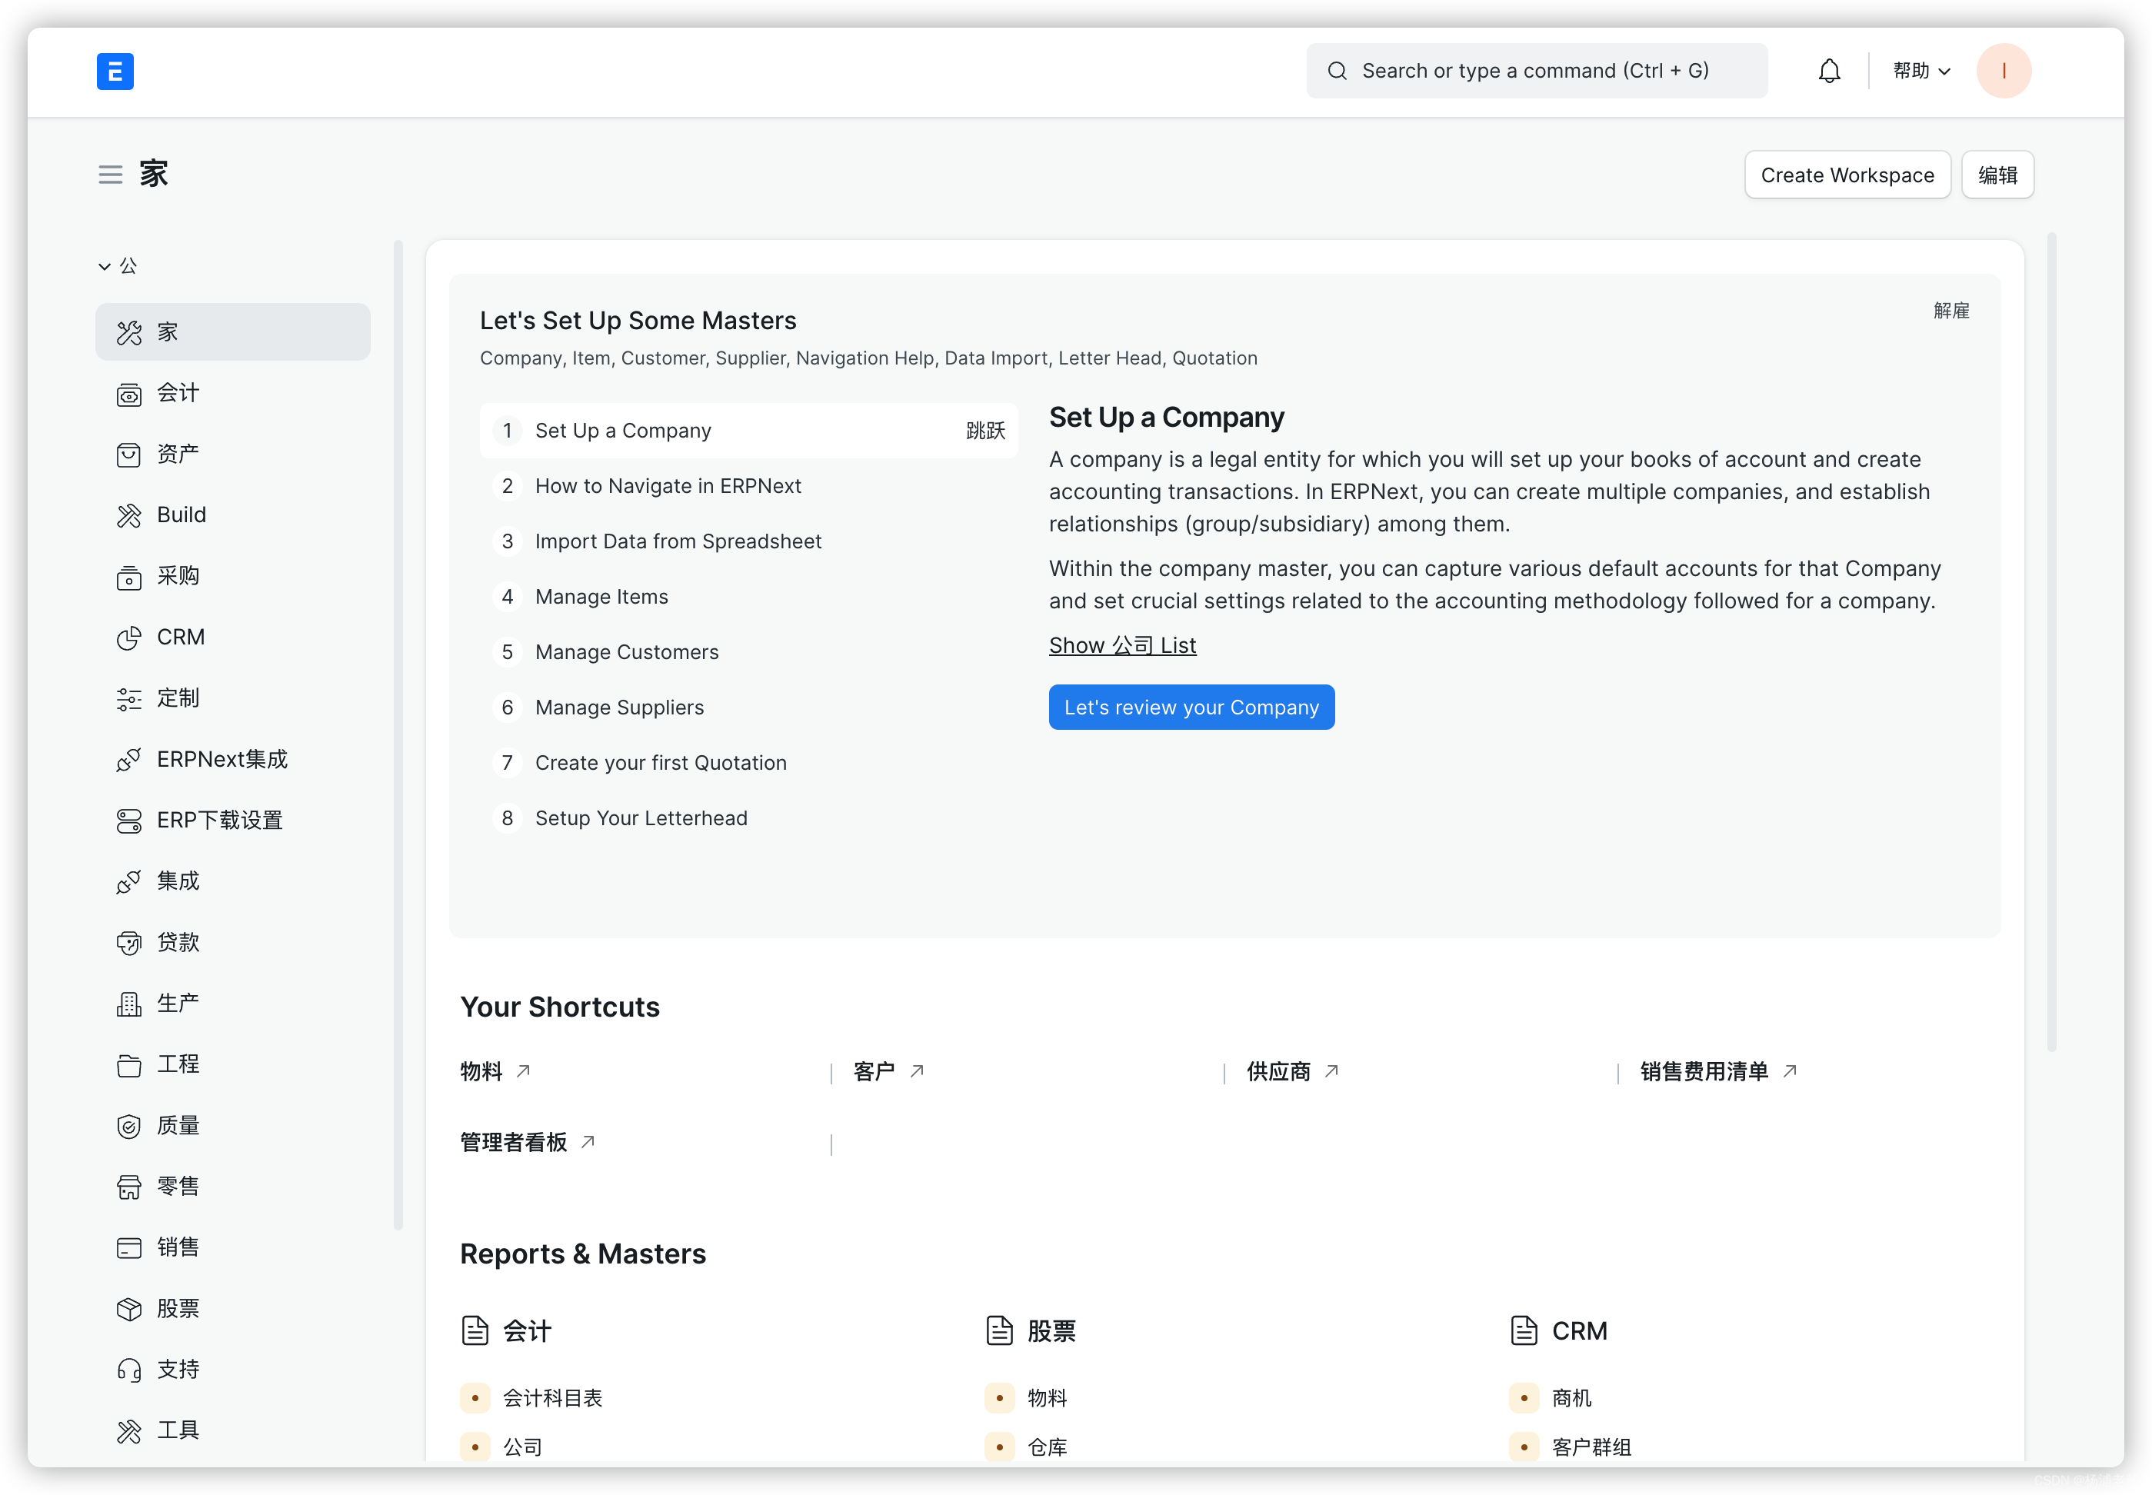Click the Create Workspace button
This screenshot has height=1495, width=2152.
1847,175
